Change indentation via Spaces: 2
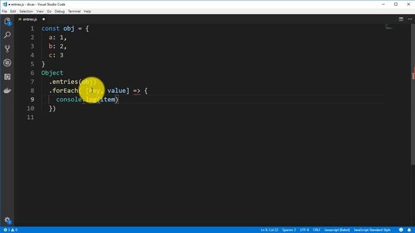 (x=289, y=230)
